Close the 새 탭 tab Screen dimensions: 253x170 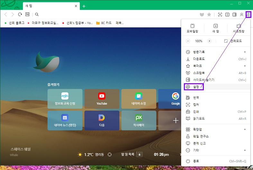coord(76,6)
